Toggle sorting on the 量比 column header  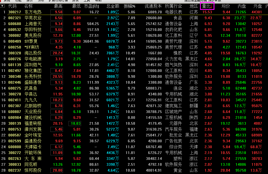[207, 6]
